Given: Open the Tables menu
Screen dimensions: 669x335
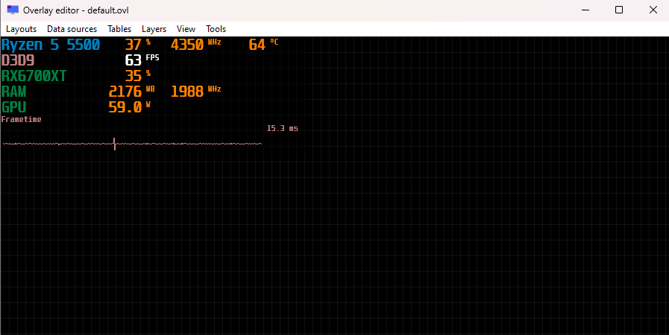Looking at the screenshot, I should click(x=119, y=29).
